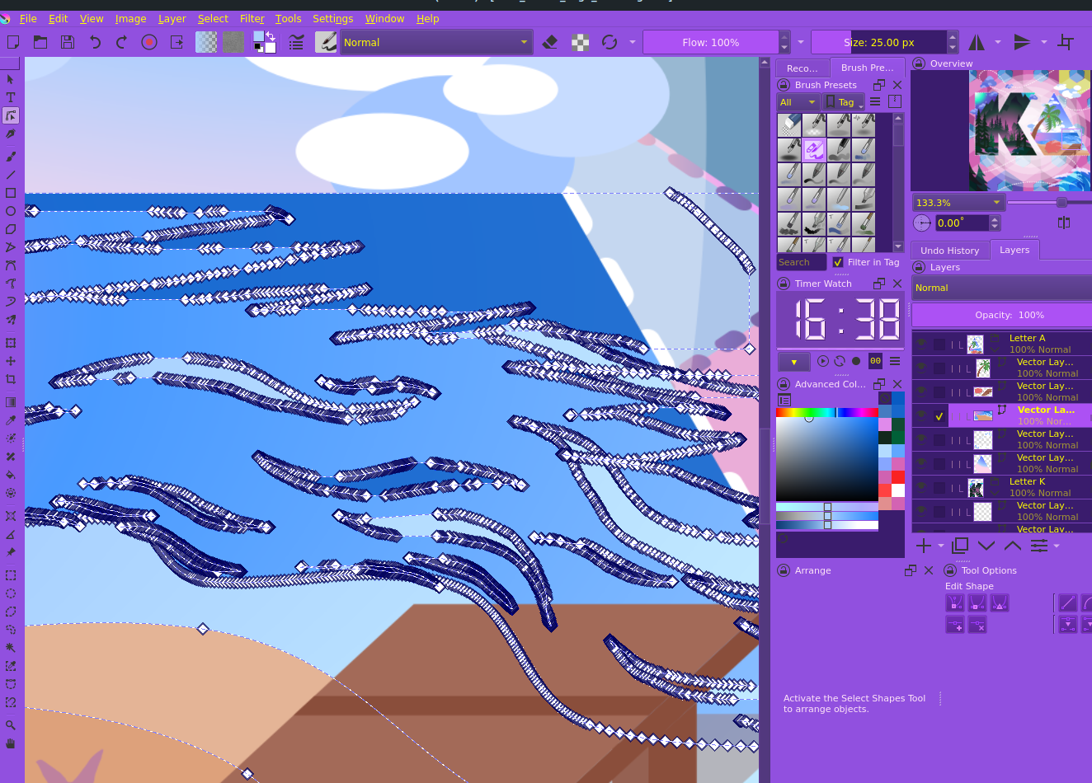The width and height of the screenshot is (1092, 783).
Task: Open the Filter menu
Action: [x=252, y=18]
